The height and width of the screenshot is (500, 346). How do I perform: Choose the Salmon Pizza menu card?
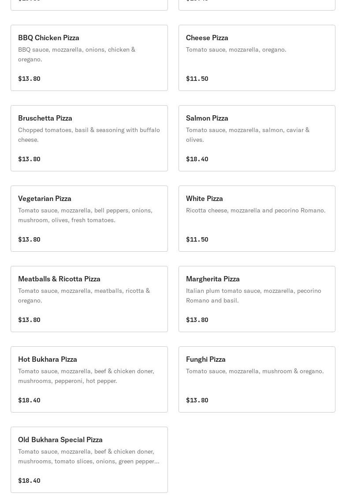tap(257, 138)
